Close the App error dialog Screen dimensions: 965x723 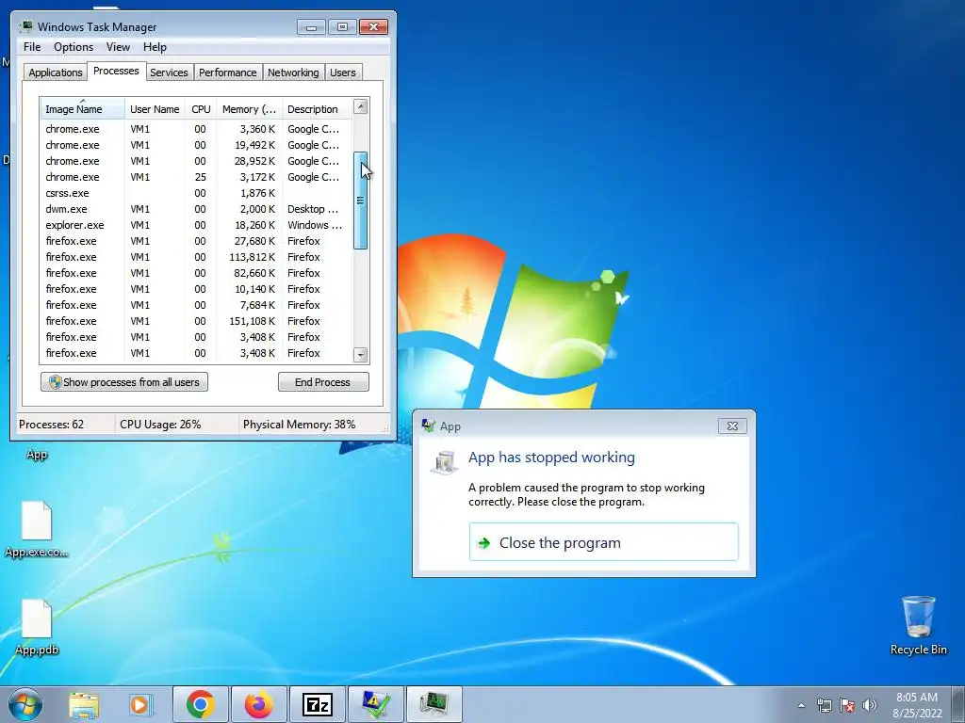[732, 426]
